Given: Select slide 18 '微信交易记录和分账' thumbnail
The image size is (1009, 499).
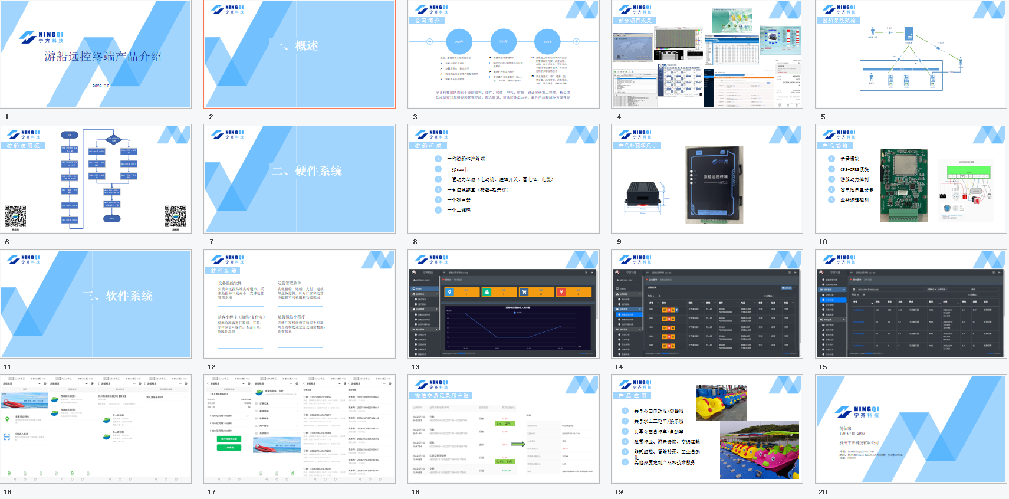Looking at the screenshot, I should (x=504, y=429).
